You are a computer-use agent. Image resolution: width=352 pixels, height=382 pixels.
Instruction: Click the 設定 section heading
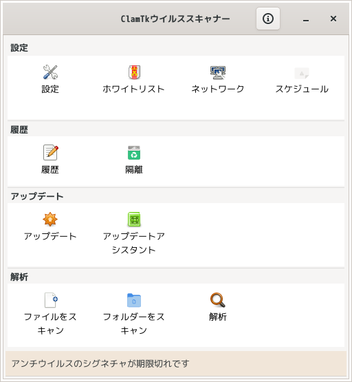(19, 47)
